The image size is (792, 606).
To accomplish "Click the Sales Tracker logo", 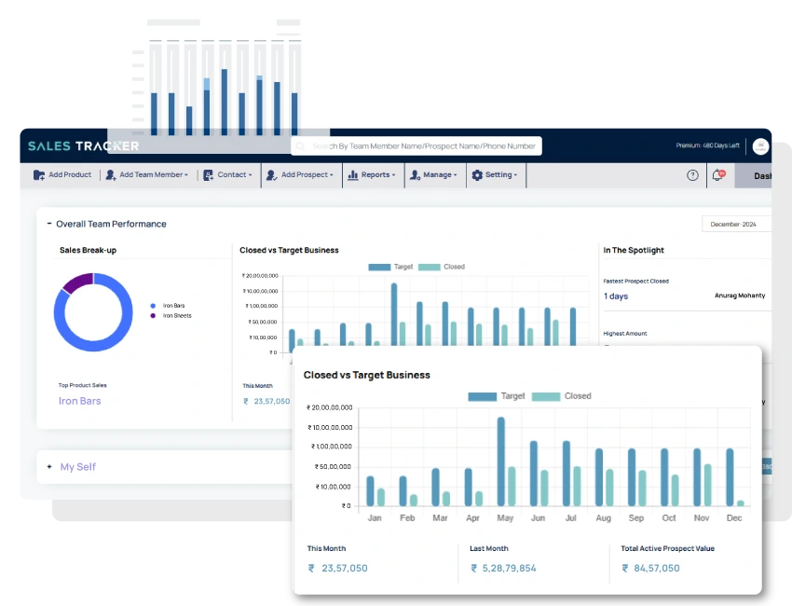I will click(x=83, y=146).
